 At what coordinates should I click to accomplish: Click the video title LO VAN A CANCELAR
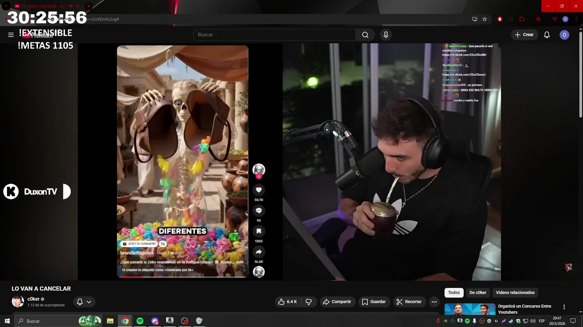tap(41, 288)
